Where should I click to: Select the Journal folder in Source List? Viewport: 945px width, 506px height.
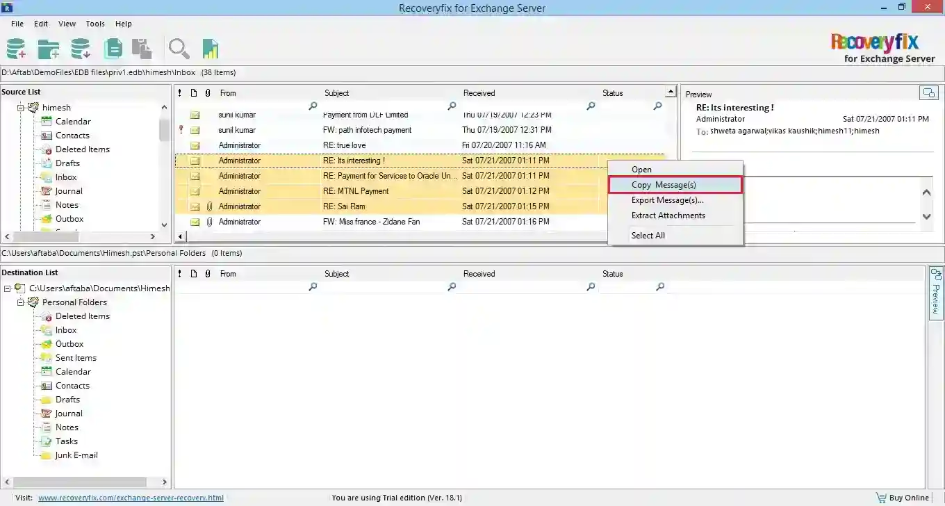69,191
